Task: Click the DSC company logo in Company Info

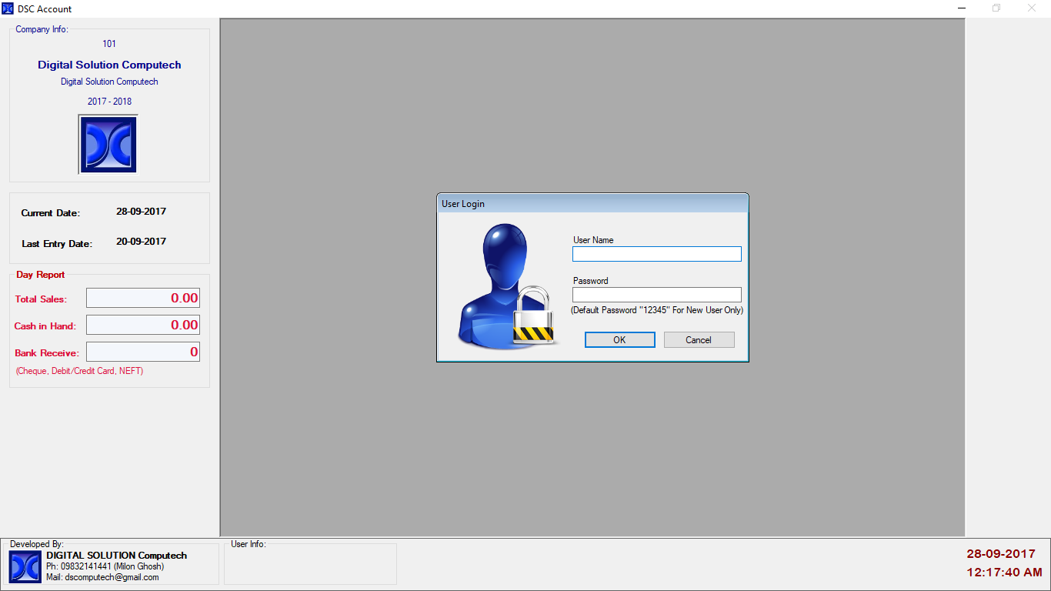Action: [x=108, y=145]
